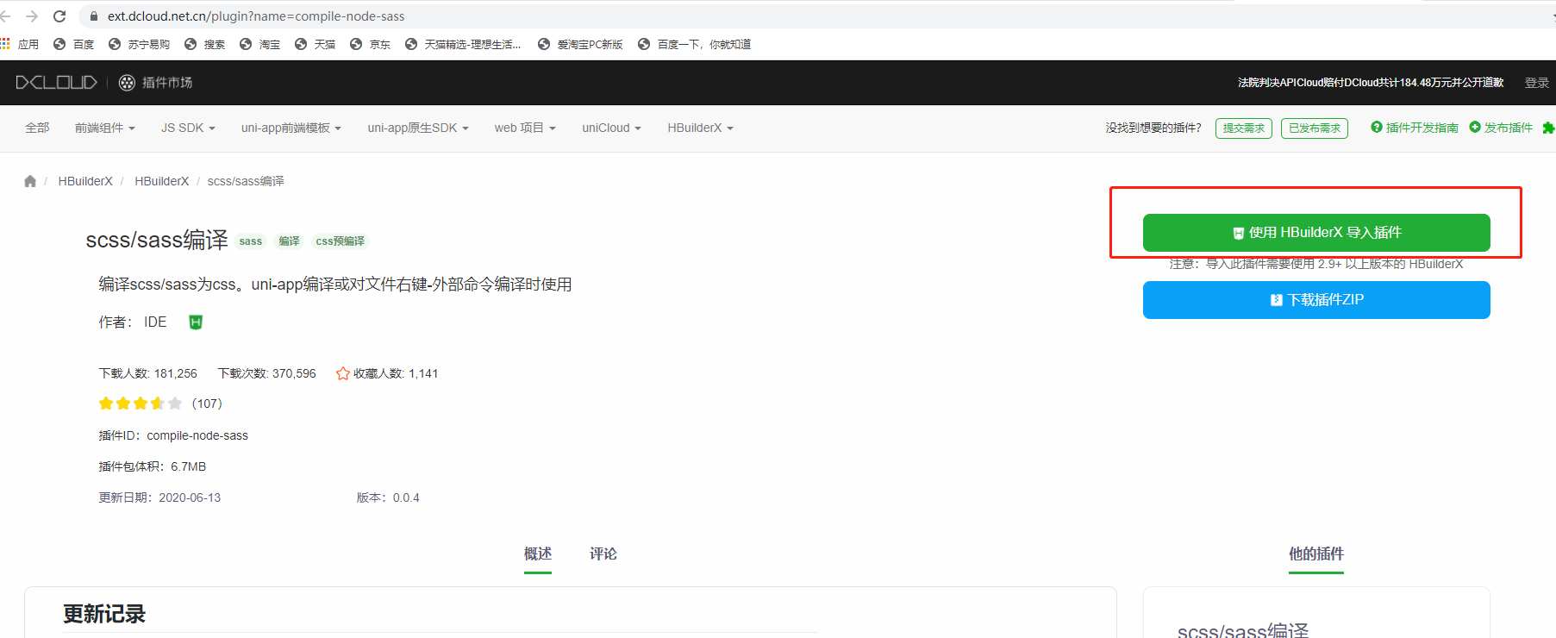The height and width of the screenshot is (638, 1556).
Task: Open the 百度 bookmark
Action: [74, 44]
